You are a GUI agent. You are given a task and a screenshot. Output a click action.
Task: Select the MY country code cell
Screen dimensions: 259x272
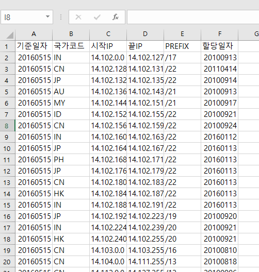pos(71,103)
